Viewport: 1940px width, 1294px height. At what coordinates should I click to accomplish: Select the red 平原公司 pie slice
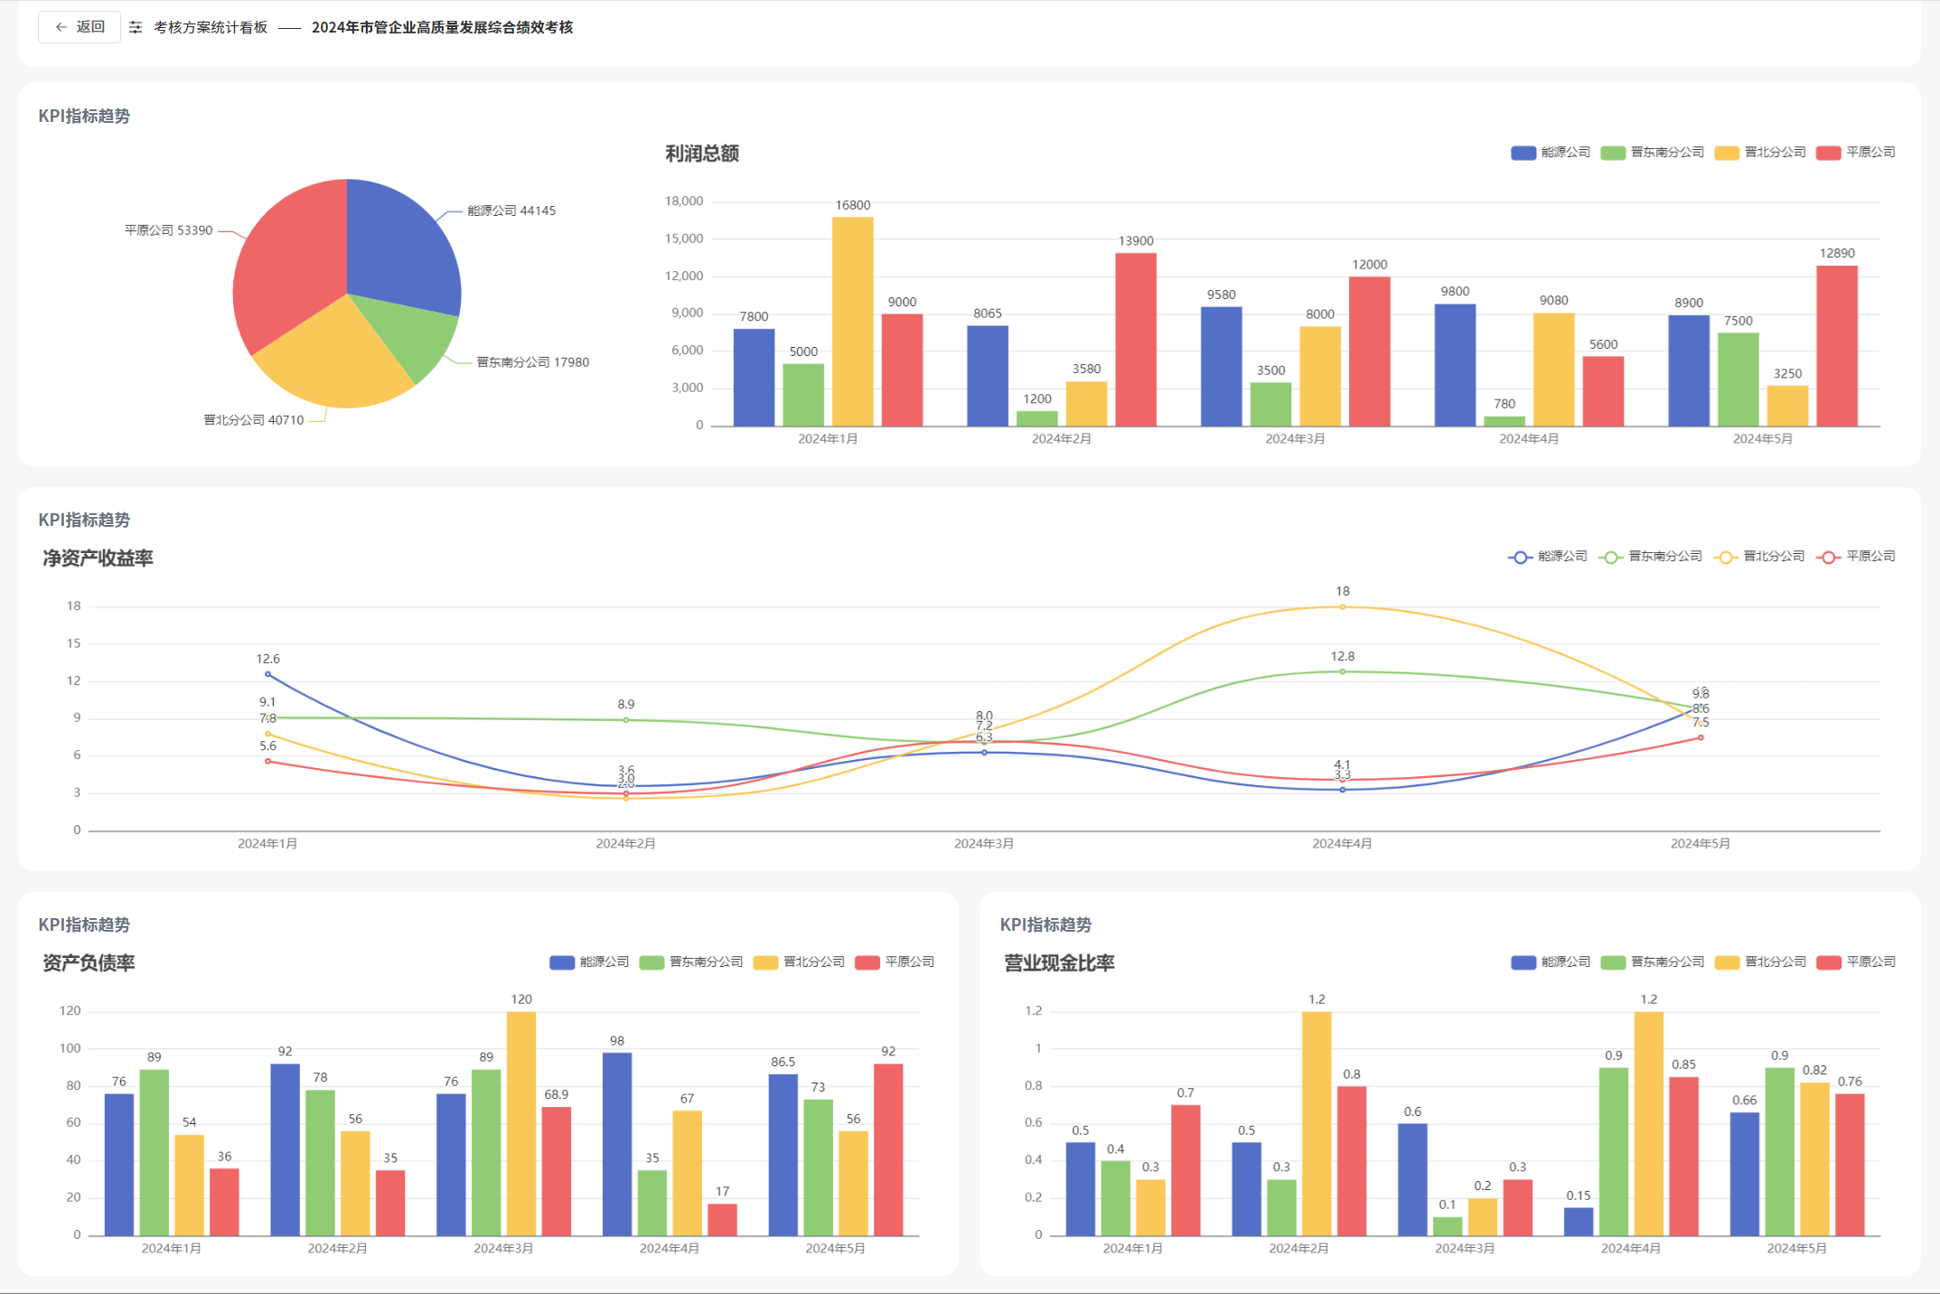pos(285,262)
